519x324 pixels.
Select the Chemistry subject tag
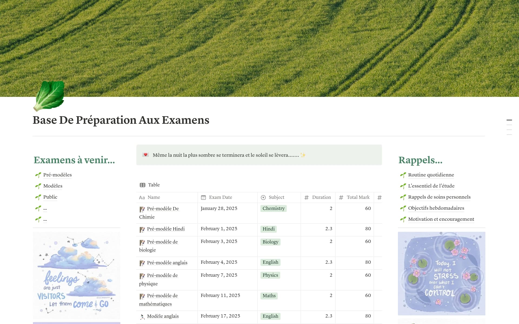click(274, 208)
